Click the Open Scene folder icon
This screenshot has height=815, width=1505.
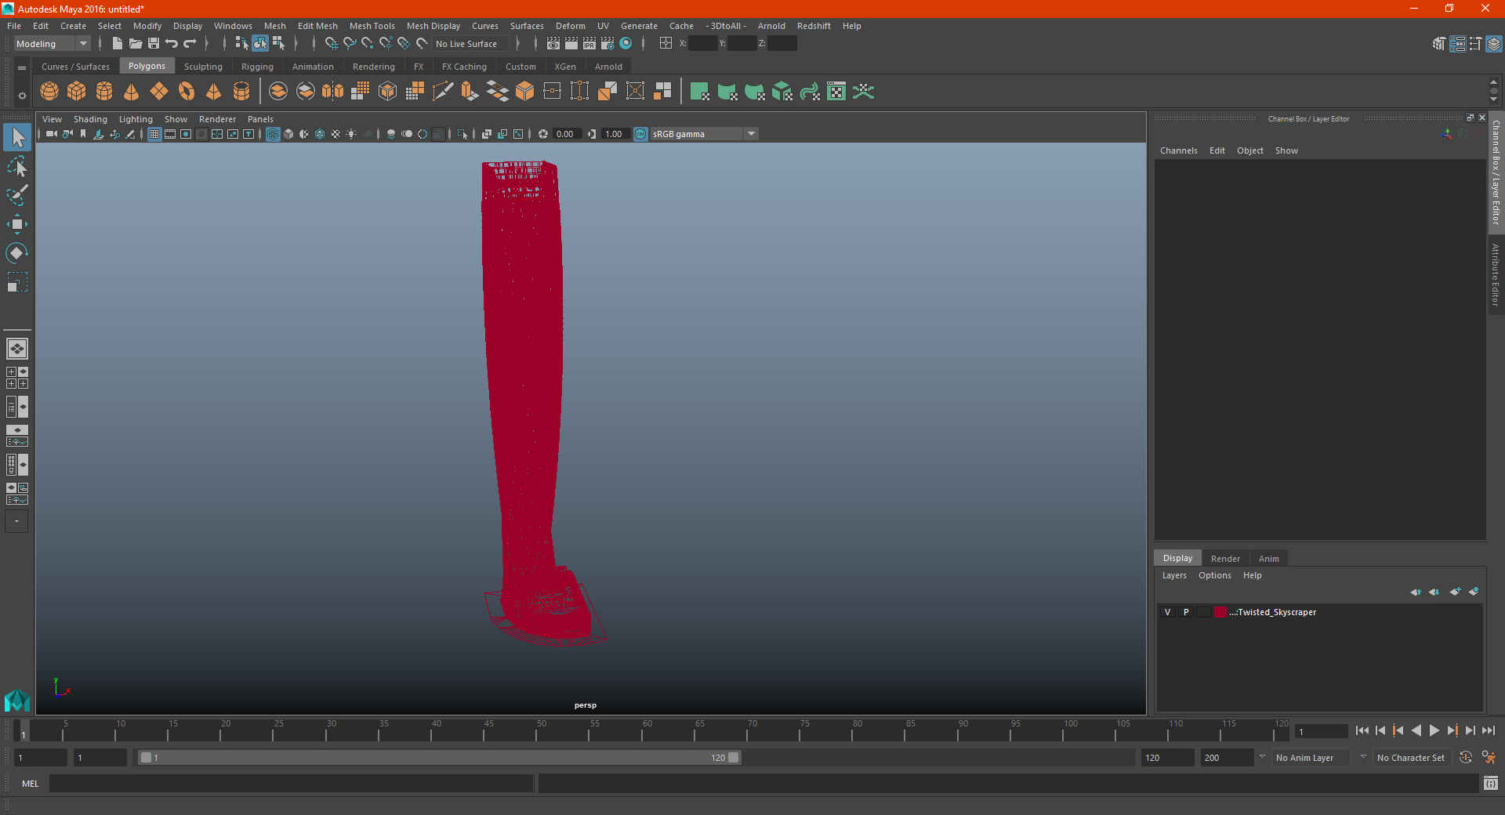pyautogui.click(x=136, y=44)
